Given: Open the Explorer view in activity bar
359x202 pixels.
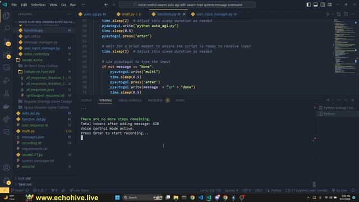Looking at the screenshot, I should tap(6, 16).
